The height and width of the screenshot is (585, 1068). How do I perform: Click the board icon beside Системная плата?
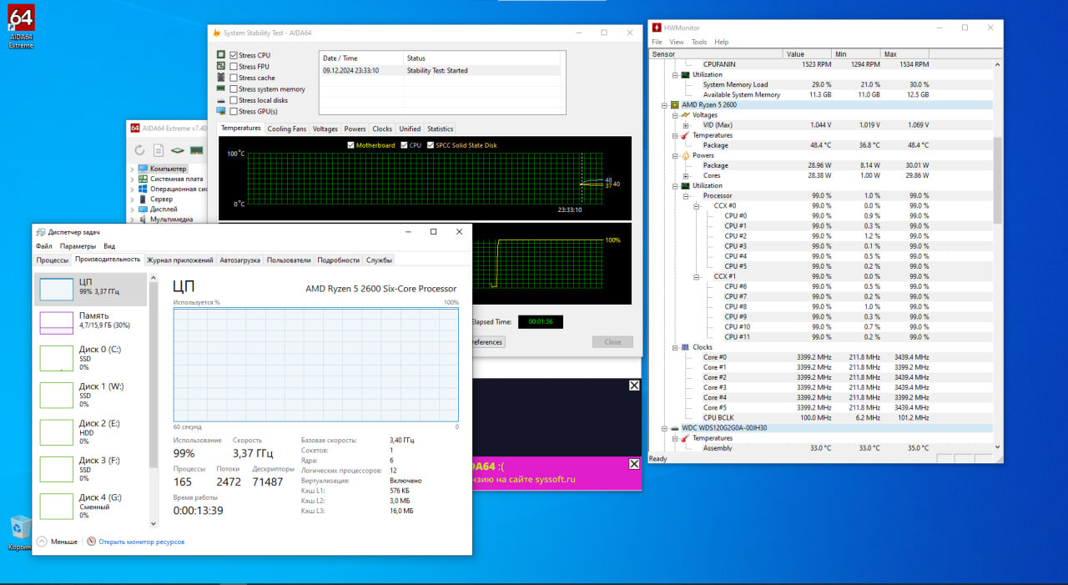[143, 179]
